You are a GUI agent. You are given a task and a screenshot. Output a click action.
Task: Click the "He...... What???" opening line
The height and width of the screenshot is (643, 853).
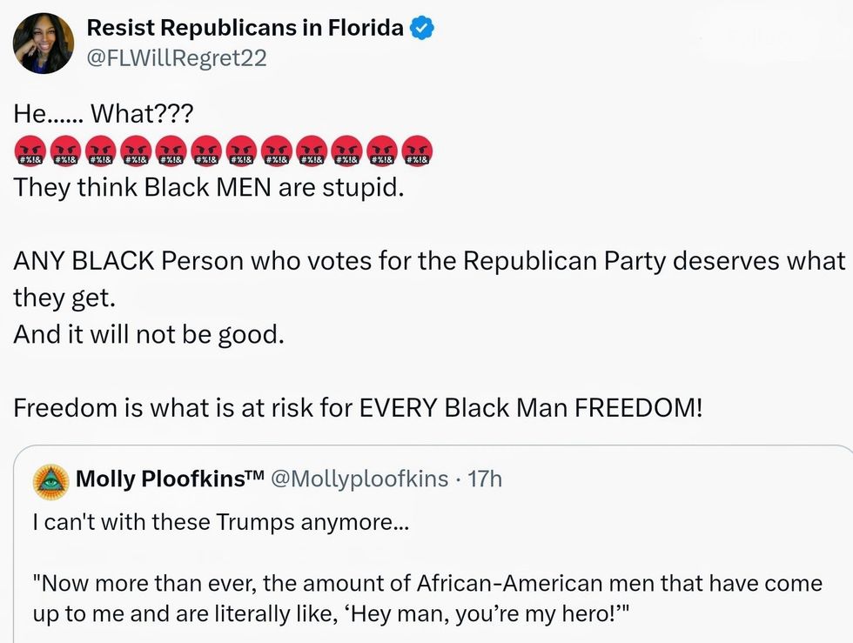[x=104, y=113]
